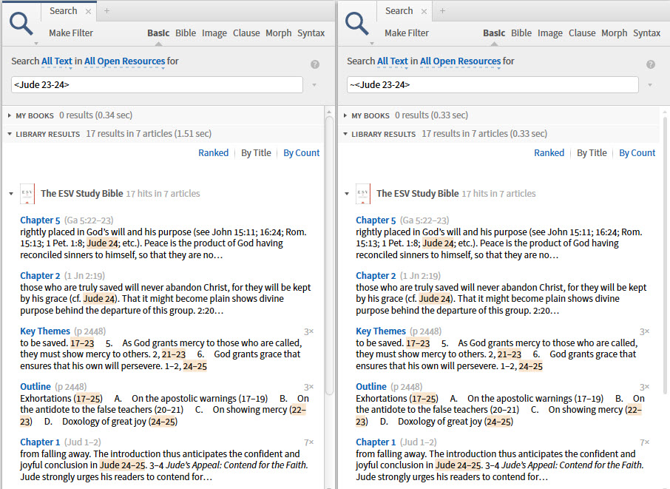Open search help question mark in right panel
The image size is (670, 489).
tap(650, 64)
